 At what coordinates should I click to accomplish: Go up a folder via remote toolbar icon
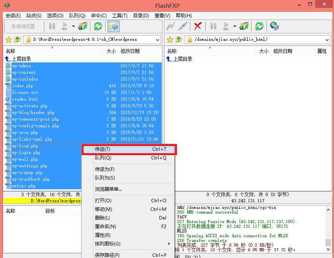(179, 39)
